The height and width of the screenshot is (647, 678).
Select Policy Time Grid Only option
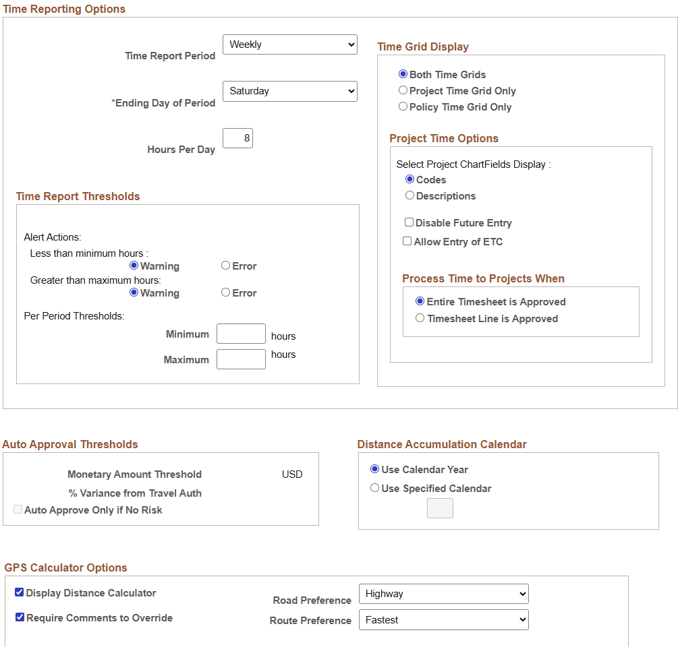(x=403, y=106)
